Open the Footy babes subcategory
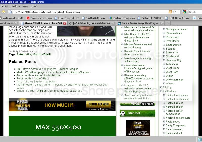202x142 pixels. [x=173, y=121]
